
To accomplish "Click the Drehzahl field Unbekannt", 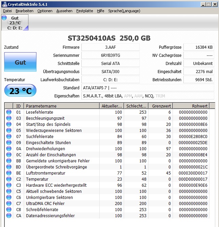I will tap(199, 63).
